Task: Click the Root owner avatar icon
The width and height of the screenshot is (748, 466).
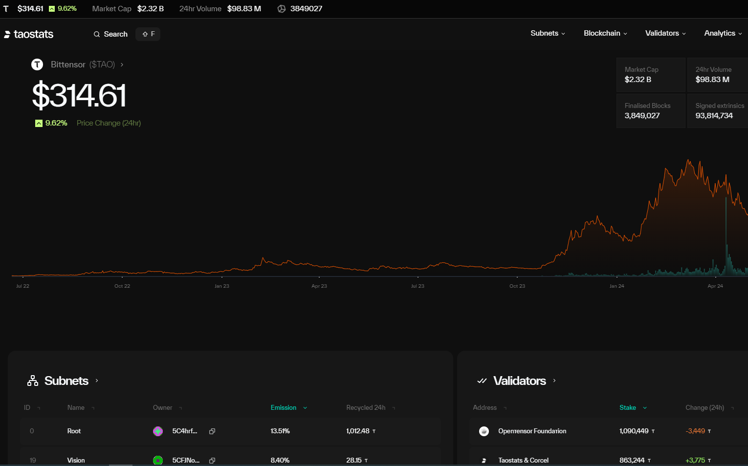Action: [x=158, y=431]
